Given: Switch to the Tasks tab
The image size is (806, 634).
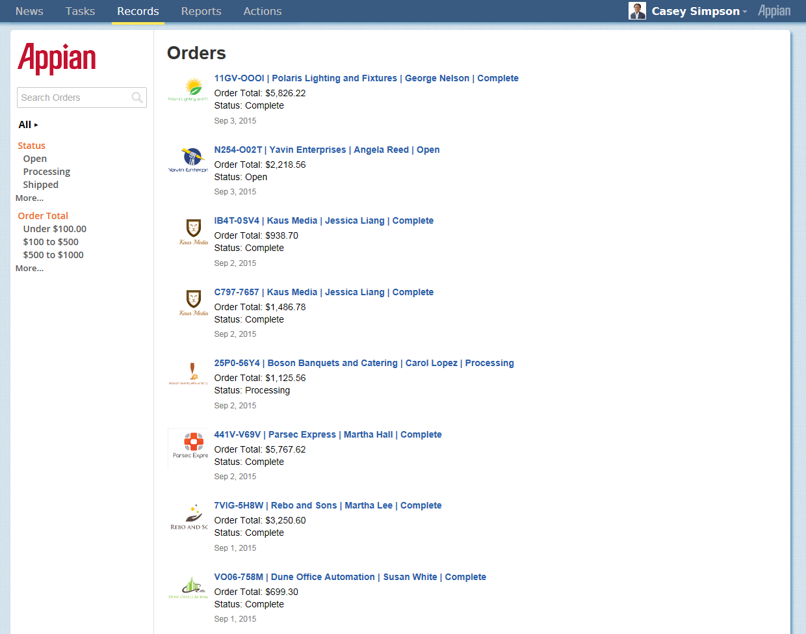Looking at the screenshot, I should [x=80, y=11].
